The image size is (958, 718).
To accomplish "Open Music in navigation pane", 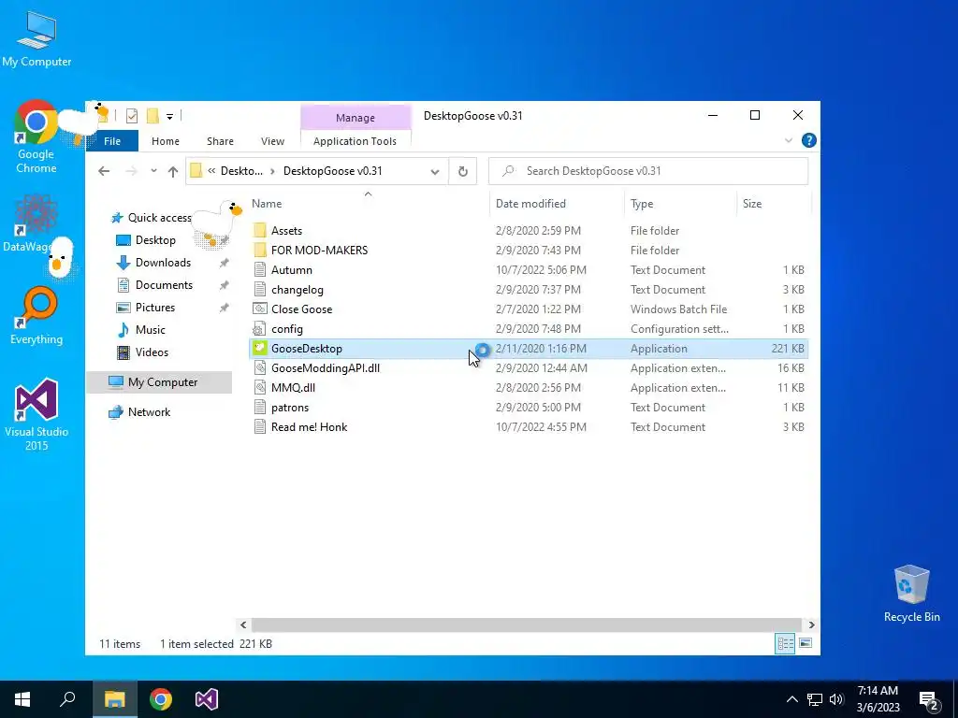I will 151,330.
